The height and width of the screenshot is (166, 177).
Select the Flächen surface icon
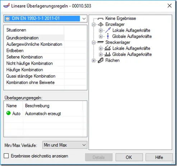pyautogui.click(x=101, y=60)
